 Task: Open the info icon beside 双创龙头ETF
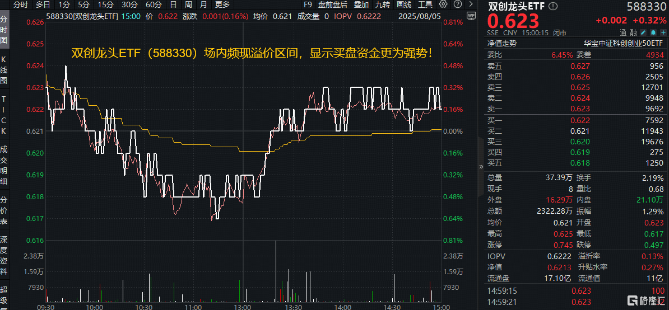click(554, 7)
